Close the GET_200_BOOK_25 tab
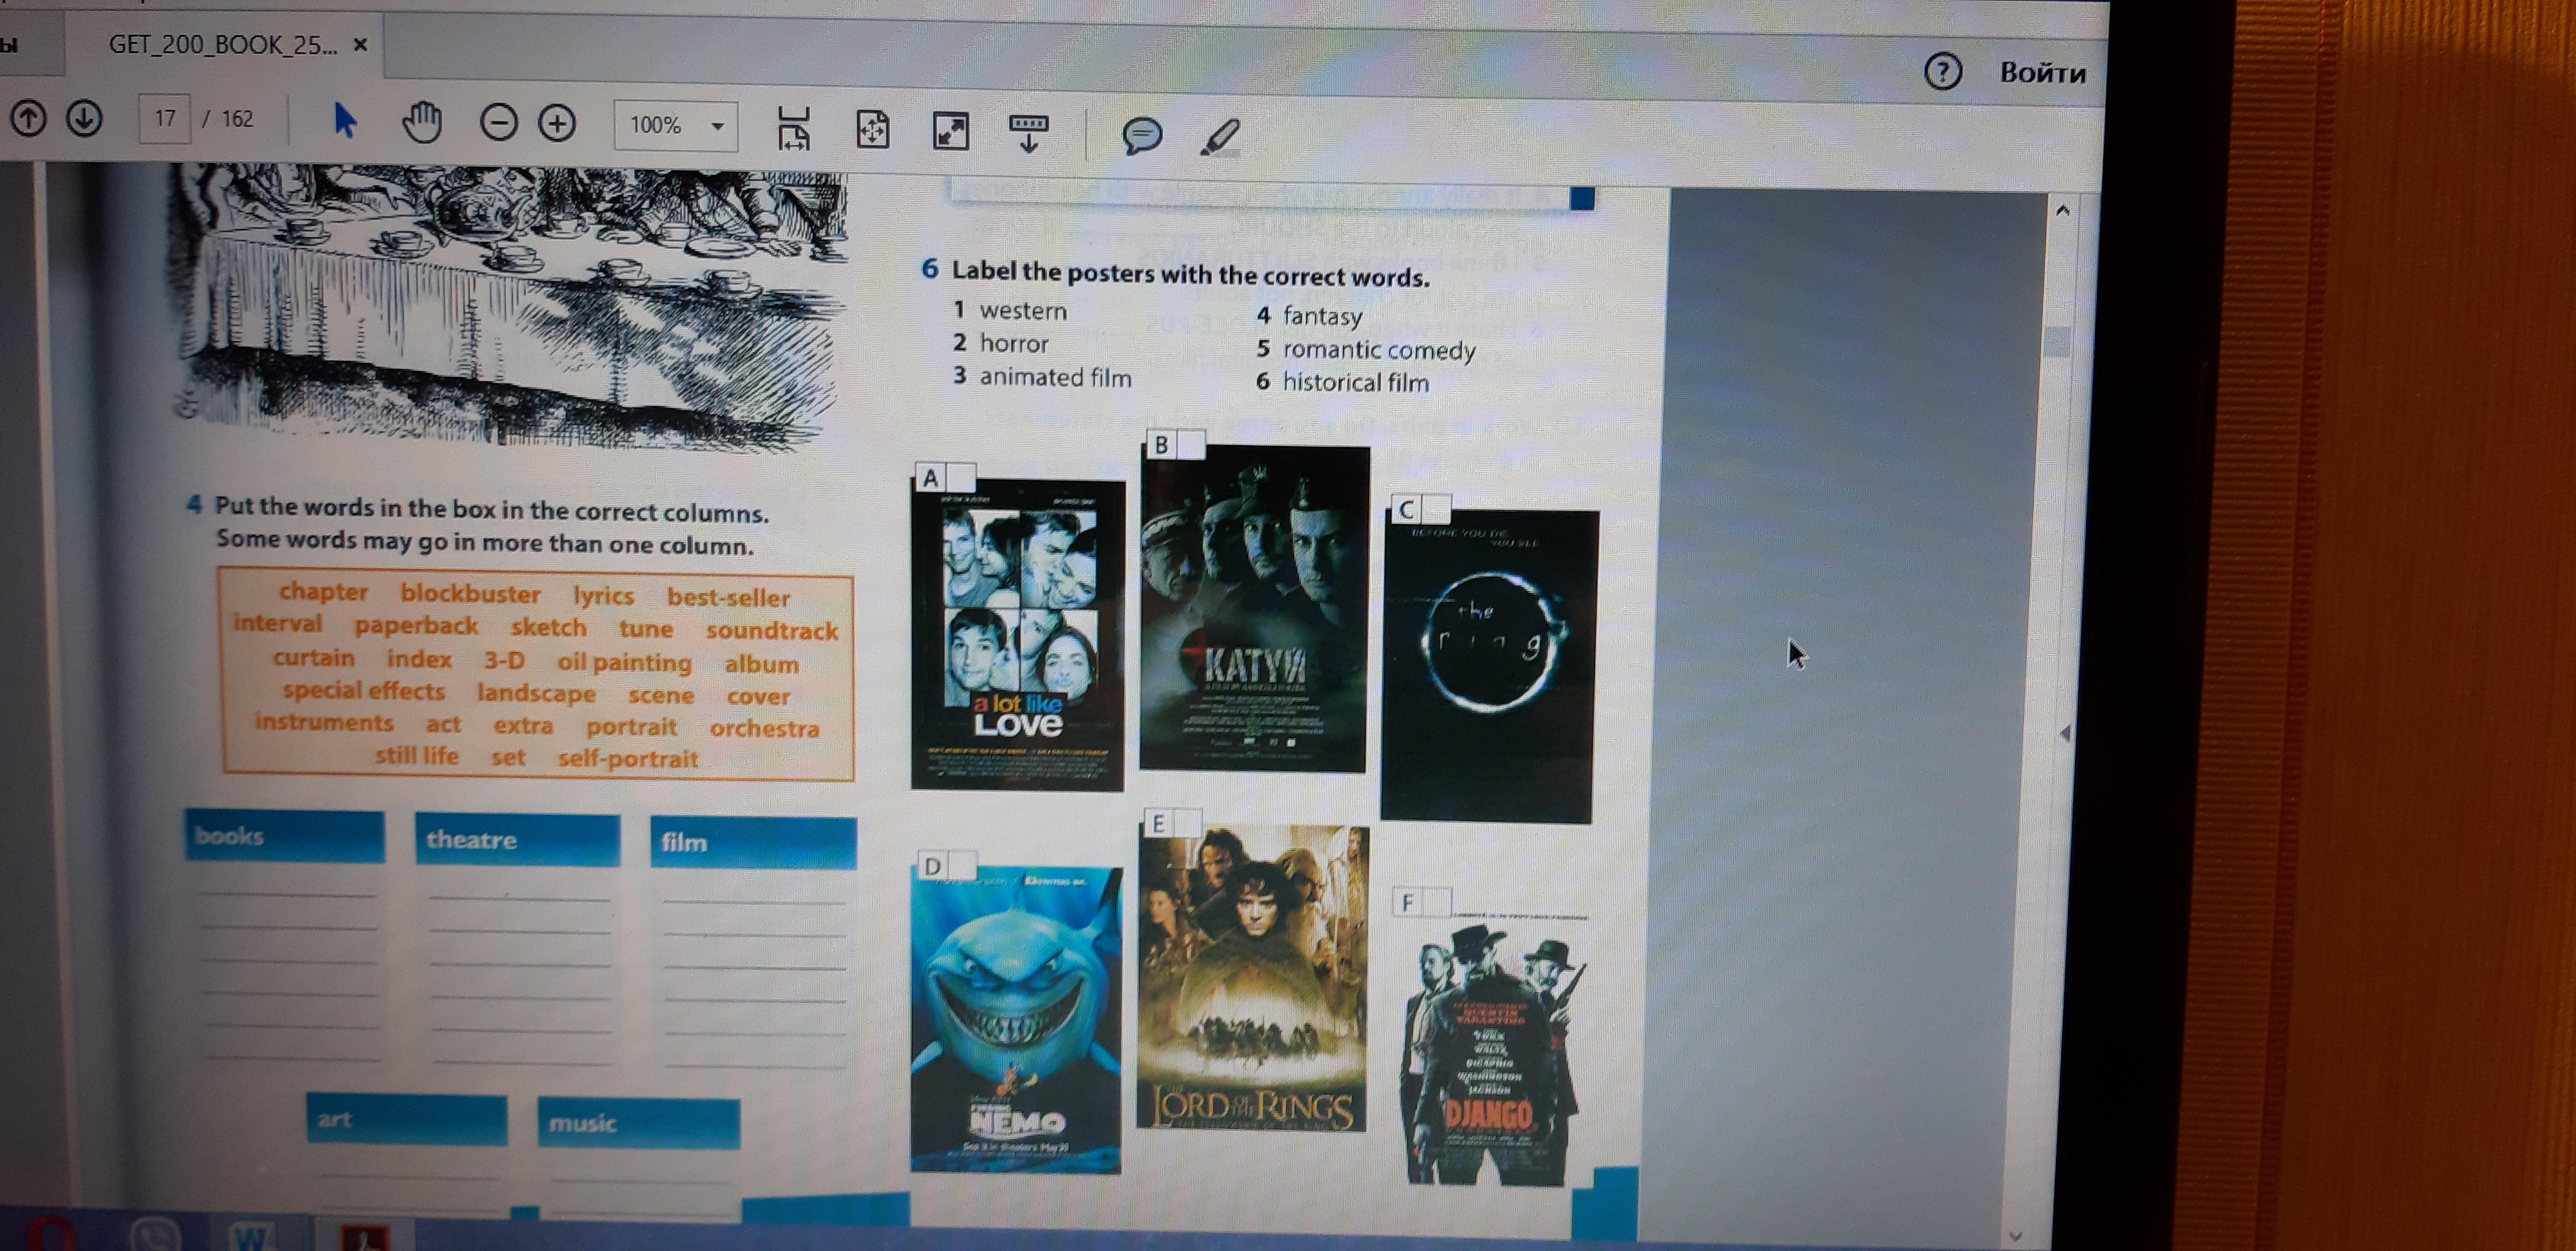This screenshot has height=1251, width=2576. point(361,45)
